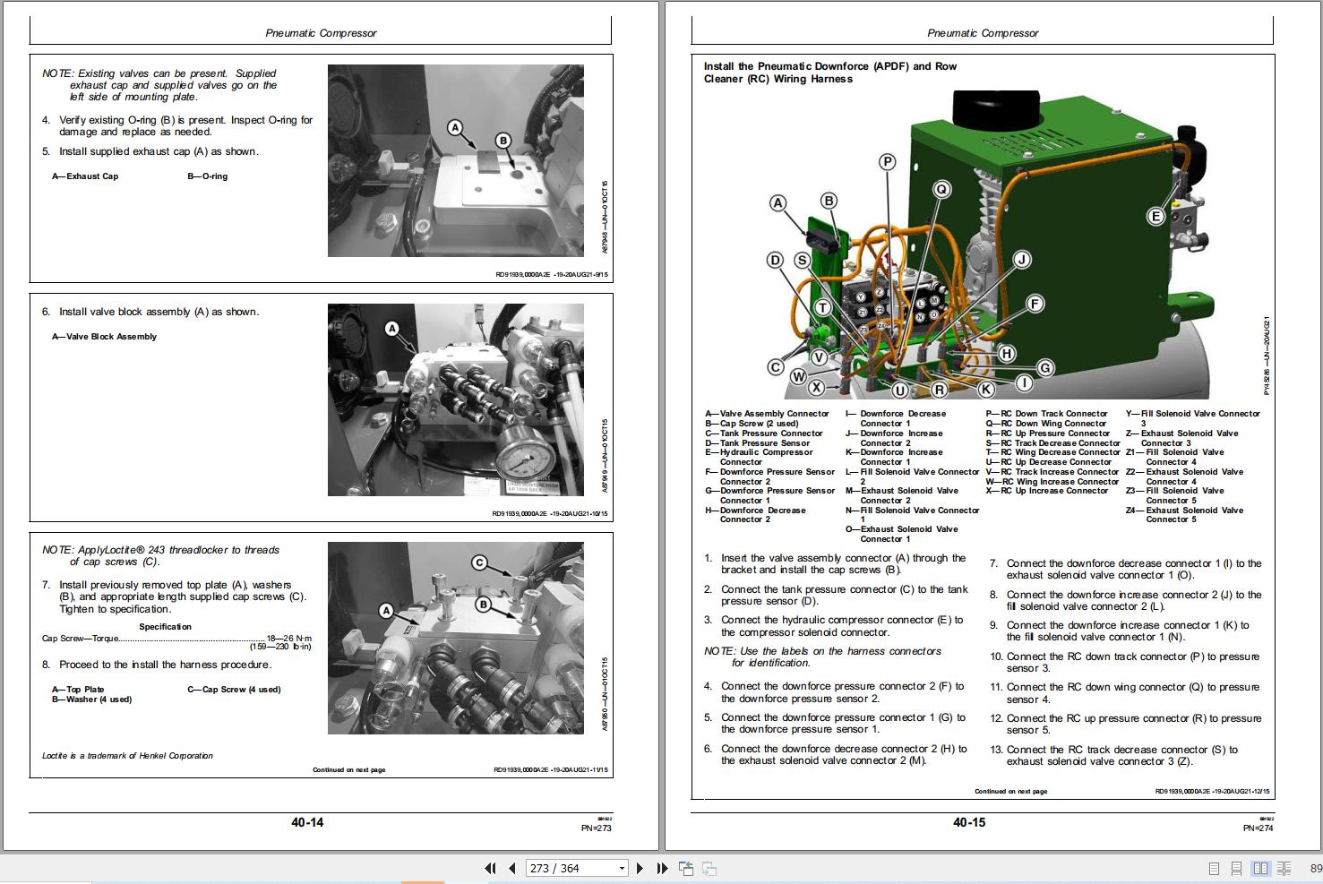Select the two-page continuous facing layout

(x=1284, y=869)
